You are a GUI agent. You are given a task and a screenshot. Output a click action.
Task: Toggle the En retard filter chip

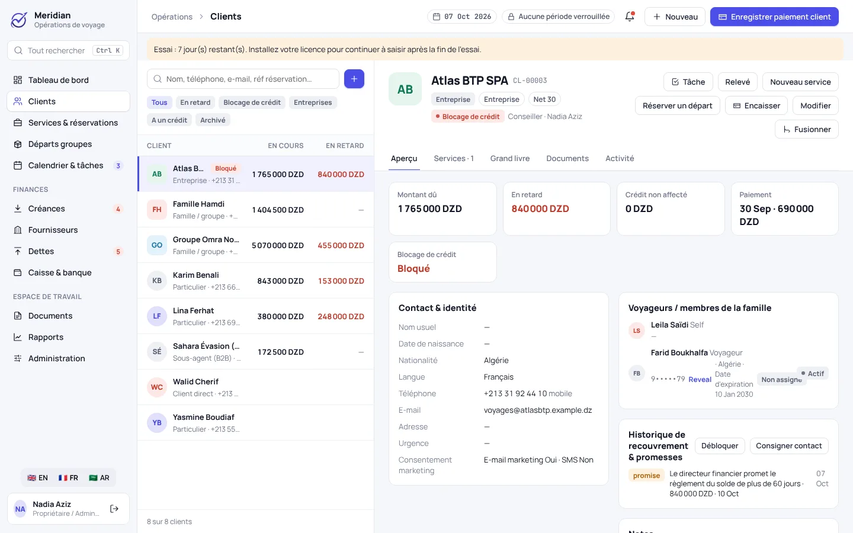click(195, 102)
